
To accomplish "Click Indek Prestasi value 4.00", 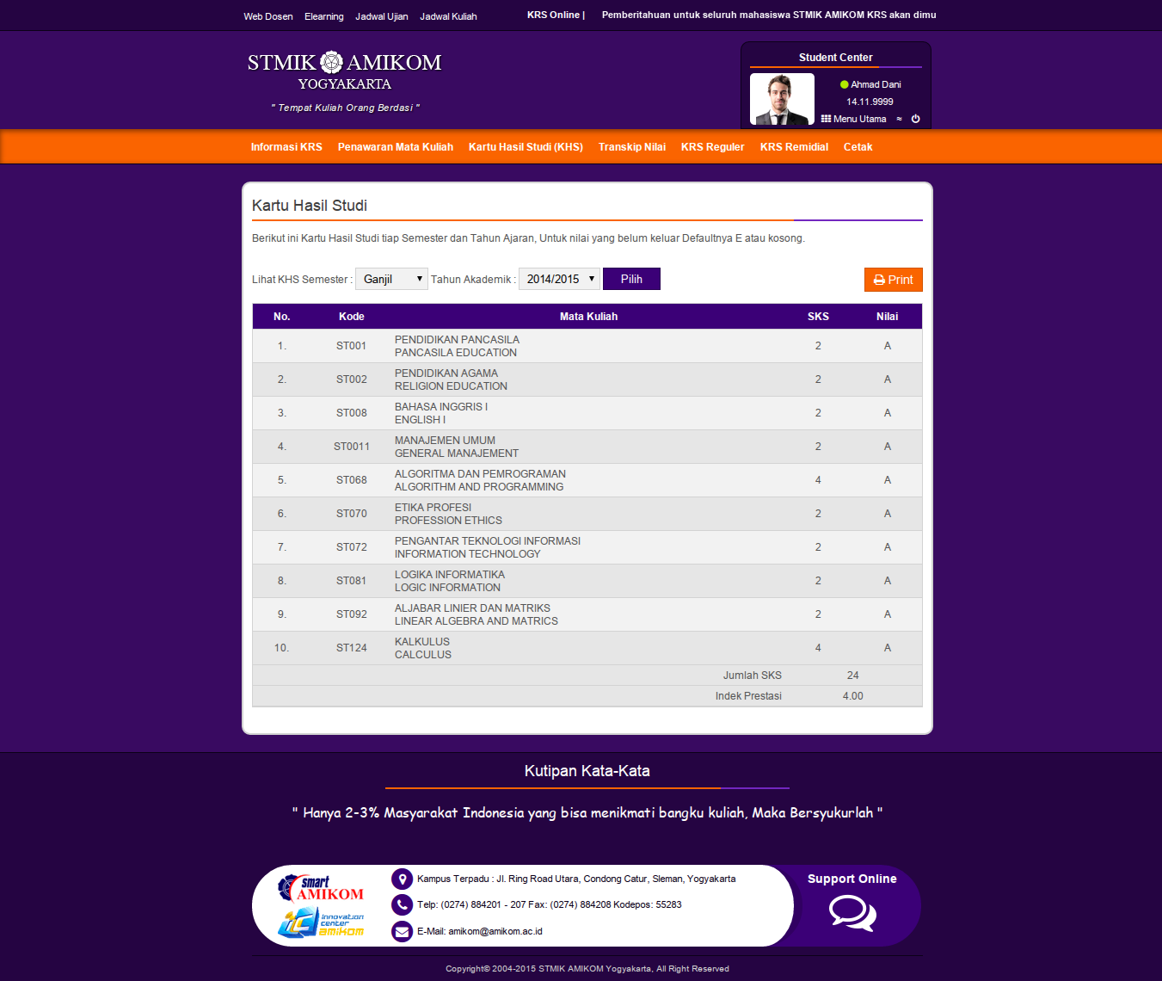I will (852, 696).
